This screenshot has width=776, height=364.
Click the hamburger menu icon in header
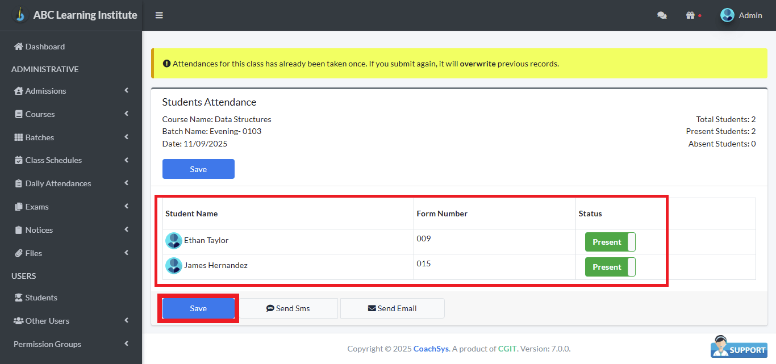pos(159,15)
